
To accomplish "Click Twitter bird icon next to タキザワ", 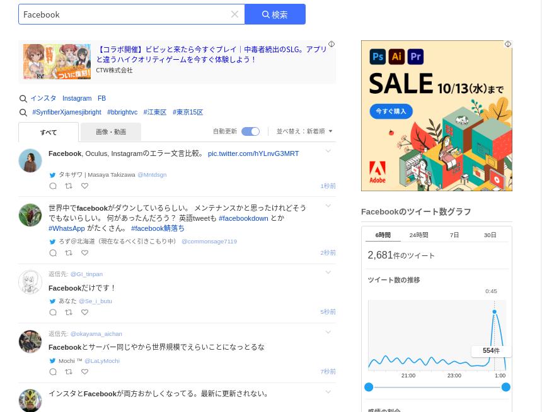I will [x=52, y=175].
